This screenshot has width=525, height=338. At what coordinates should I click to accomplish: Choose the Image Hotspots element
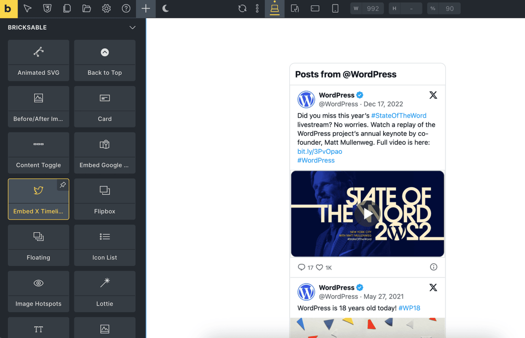click(x=38, y=292)
